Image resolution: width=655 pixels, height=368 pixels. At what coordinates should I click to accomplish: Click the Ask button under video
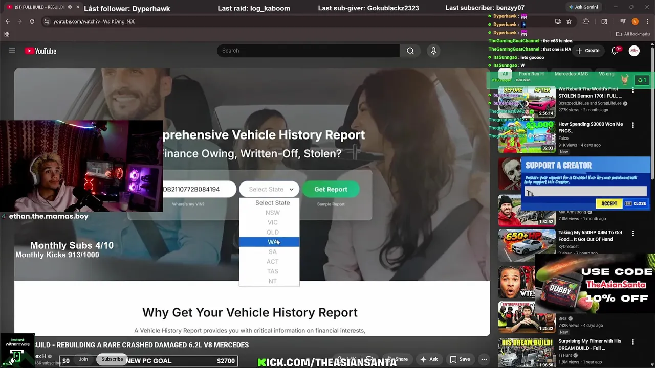click(x=429, y=359)
